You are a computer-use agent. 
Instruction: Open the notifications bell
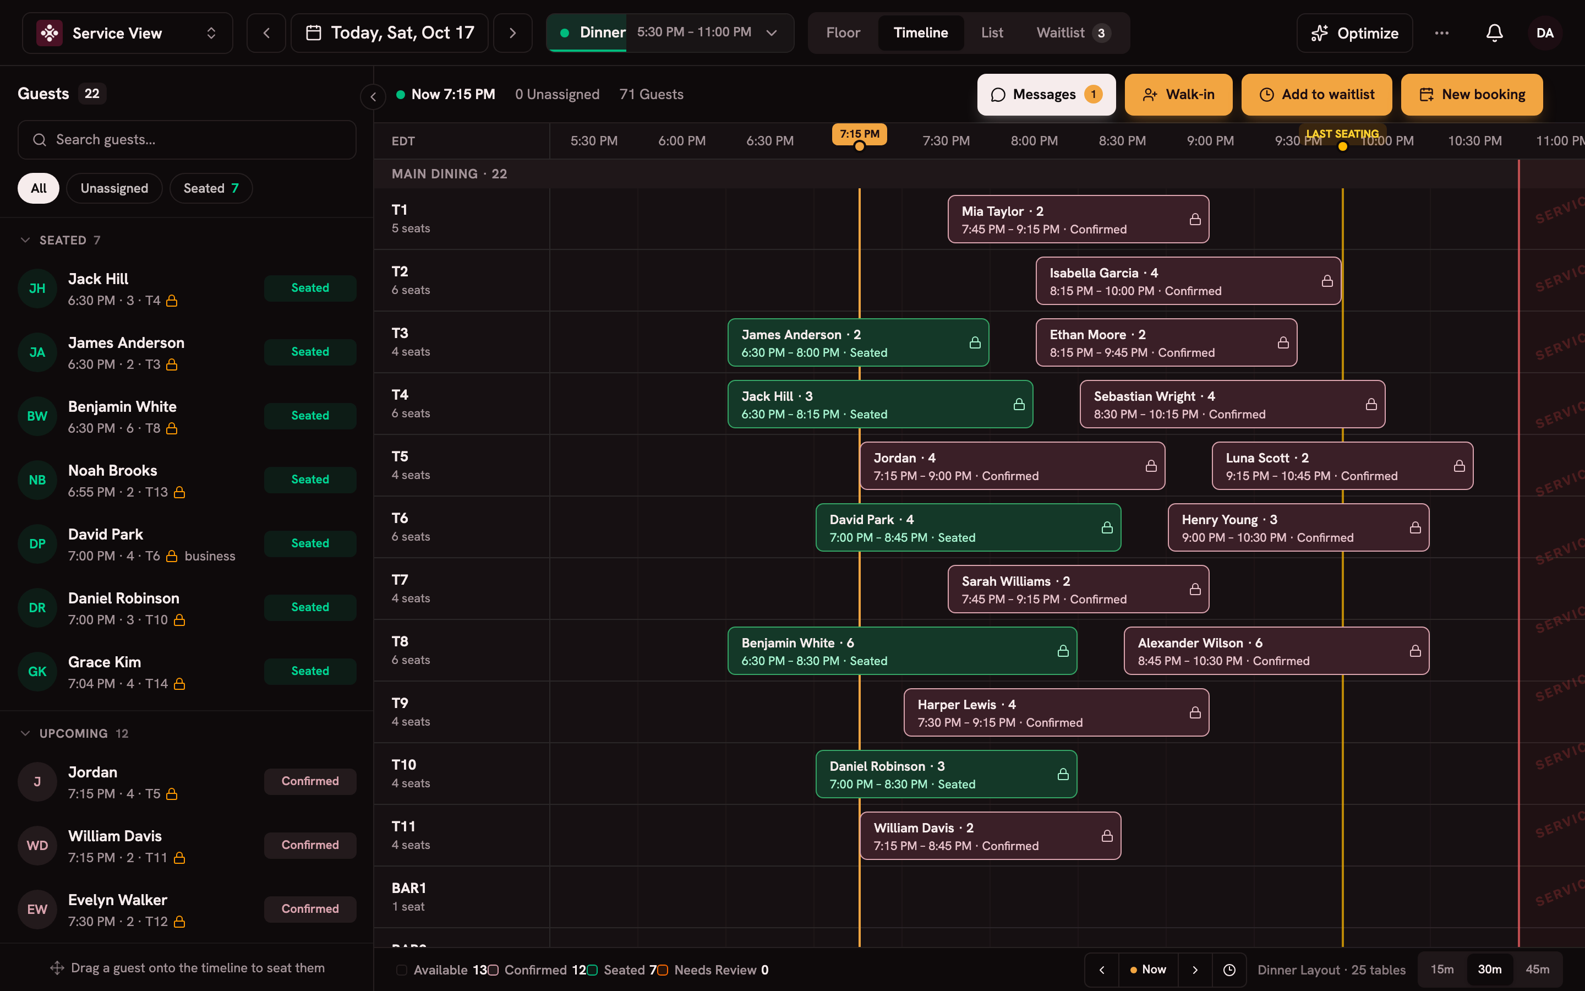[x=1494, y=33]
